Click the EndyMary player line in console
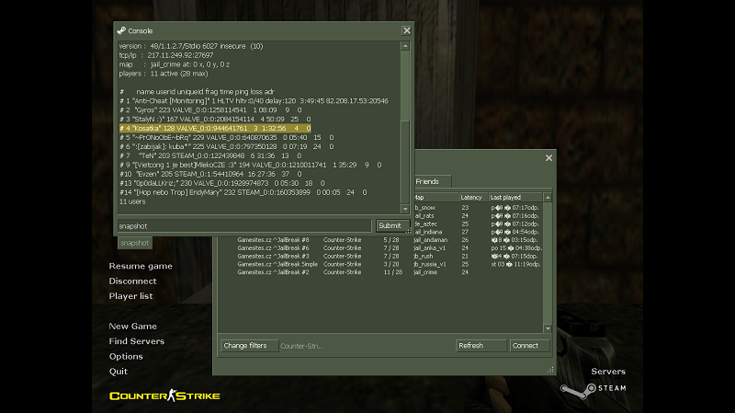The height and width of the screenshot is (413, 735). pyautogui.click(x=243, y=192)
